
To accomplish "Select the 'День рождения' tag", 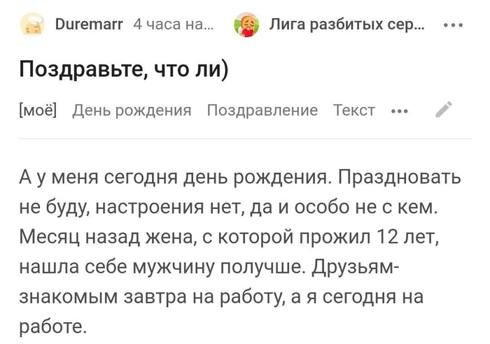I will [x=132, y=110].
